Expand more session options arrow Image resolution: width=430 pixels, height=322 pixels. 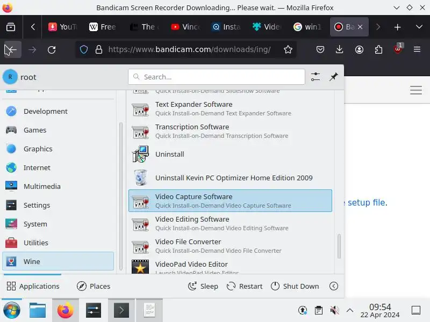point(333,286)
